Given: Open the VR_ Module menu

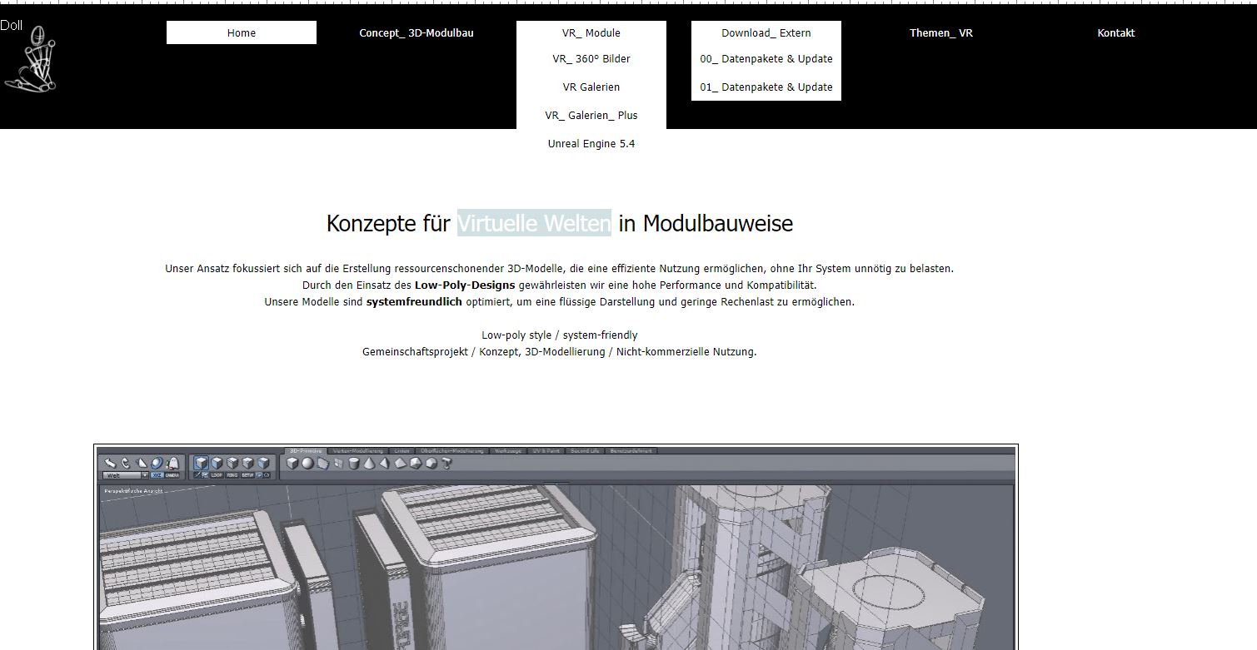Looking at the screenshot, I should (591, 32).
